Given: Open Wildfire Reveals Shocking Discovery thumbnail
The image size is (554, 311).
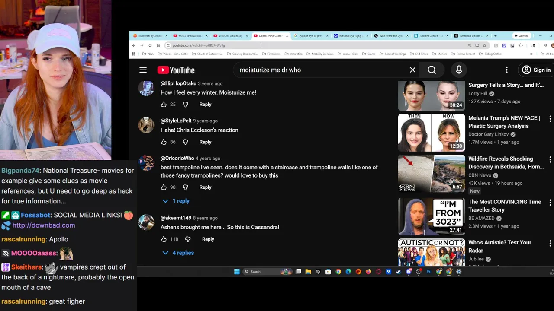Looking at the screenshot, I should pos(432,173).
